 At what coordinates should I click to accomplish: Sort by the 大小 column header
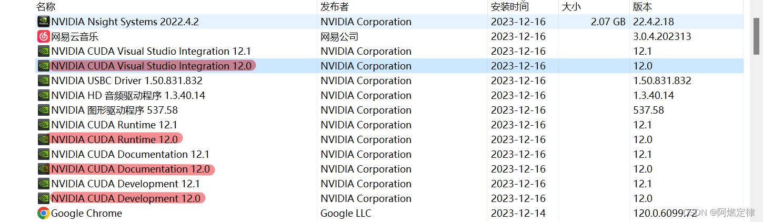click(571, 7)
